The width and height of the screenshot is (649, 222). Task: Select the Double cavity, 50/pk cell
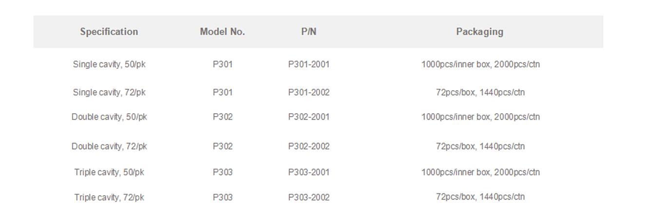[x=109, y=117]
